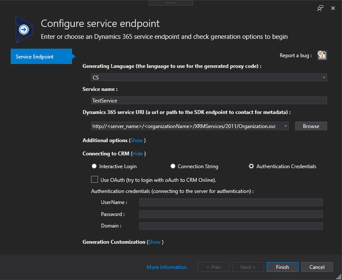The image size is (342, 280).
Task: Select the Interactive Login radio button
Action: (x=94, y=166)
